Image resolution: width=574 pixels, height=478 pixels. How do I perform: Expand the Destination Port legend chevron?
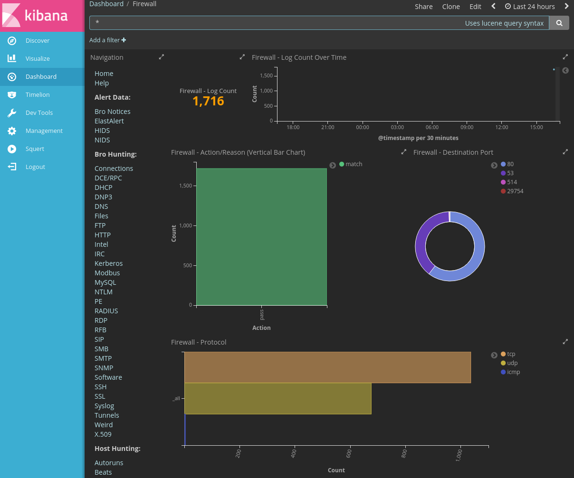(x=494, y=165)
